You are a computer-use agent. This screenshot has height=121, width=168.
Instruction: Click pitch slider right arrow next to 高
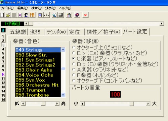[x=57, y=104]
